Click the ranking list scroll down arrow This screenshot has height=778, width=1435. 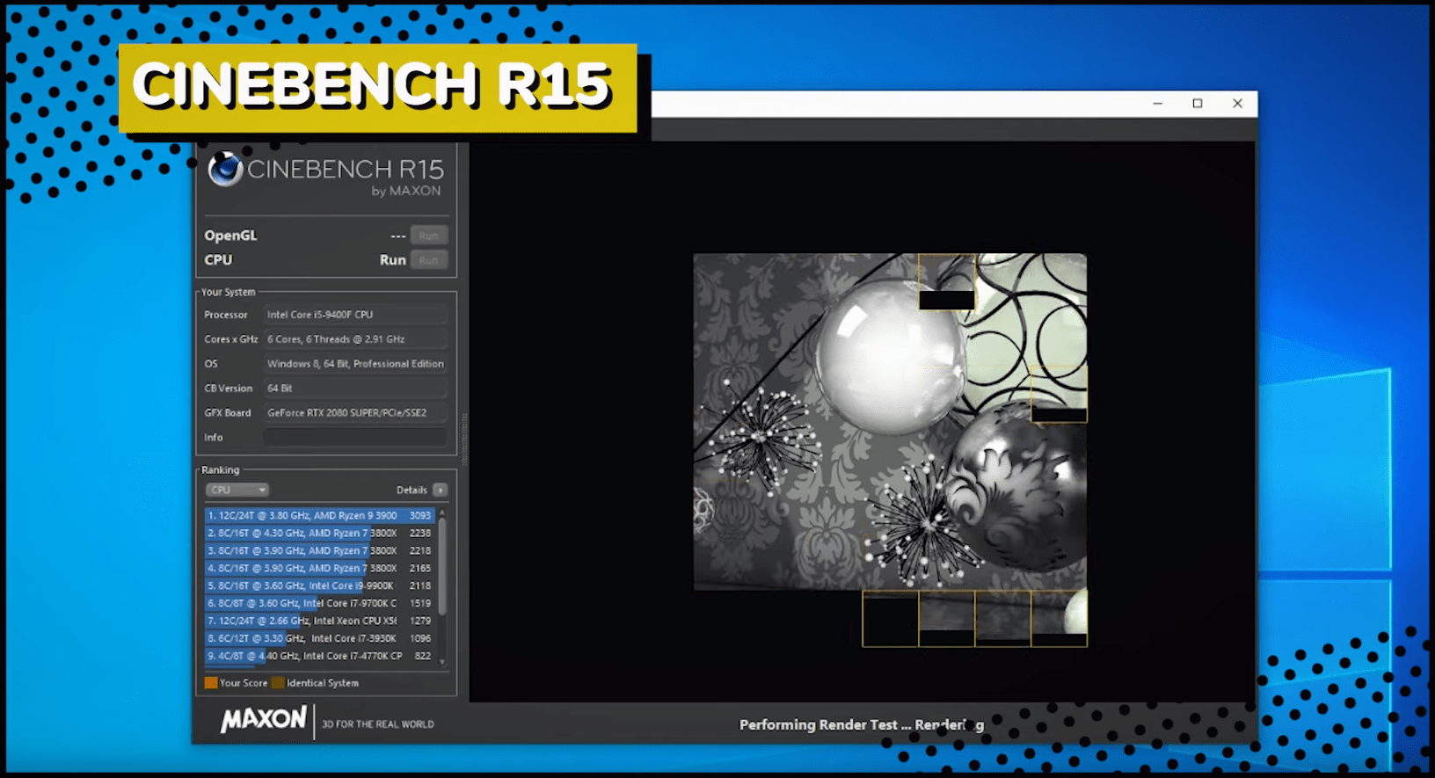[x=442, y=663]
